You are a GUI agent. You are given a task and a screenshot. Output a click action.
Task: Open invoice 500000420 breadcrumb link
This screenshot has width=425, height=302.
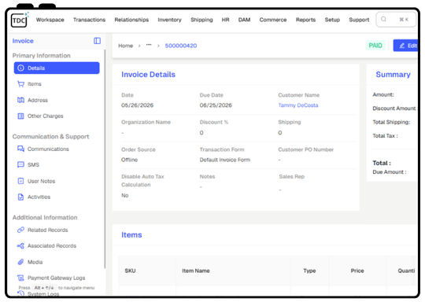181,46
